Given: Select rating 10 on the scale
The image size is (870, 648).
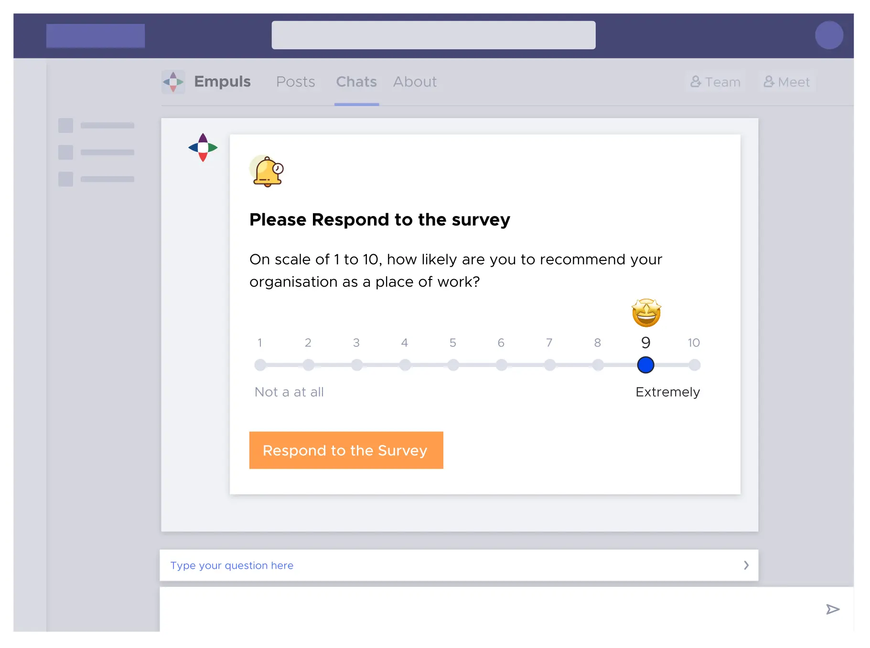Looking at the screenshot, I should (694, 365).
